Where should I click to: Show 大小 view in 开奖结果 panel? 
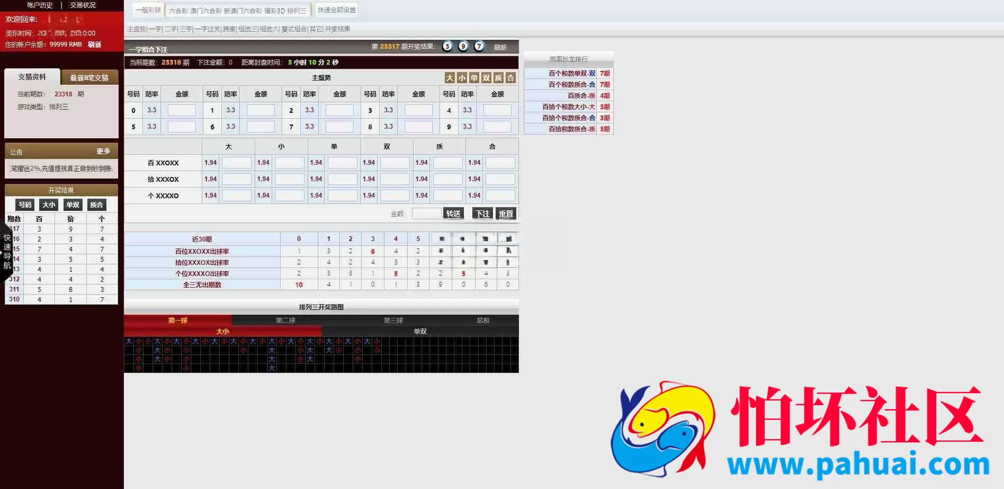pyautogui.click(x=49, y=205)
